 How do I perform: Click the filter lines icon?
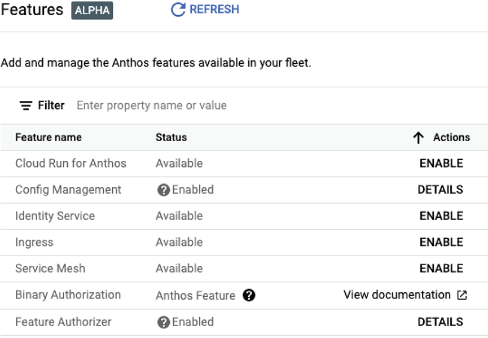pyautogui.click(x=26, y=106)
